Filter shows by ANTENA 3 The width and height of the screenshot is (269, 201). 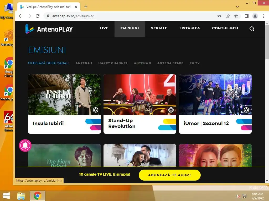pos(142,63)
